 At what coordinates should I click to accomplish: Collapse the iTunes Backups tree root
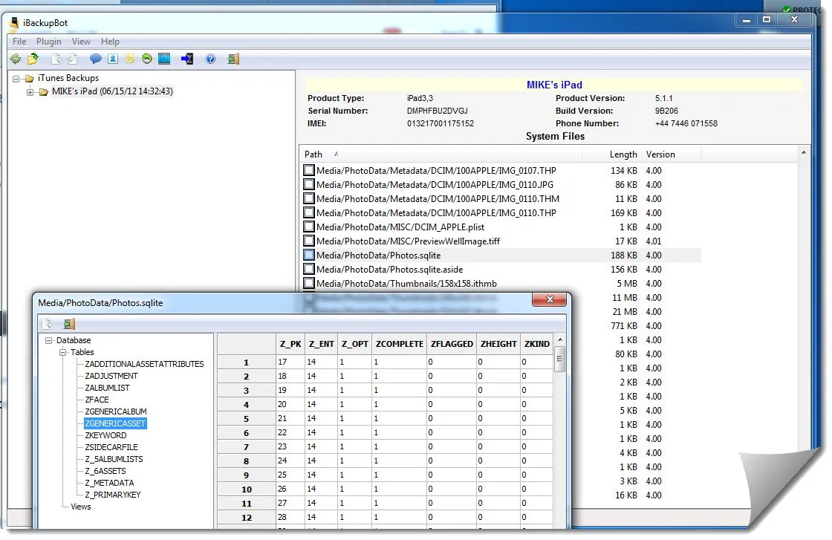16,79
